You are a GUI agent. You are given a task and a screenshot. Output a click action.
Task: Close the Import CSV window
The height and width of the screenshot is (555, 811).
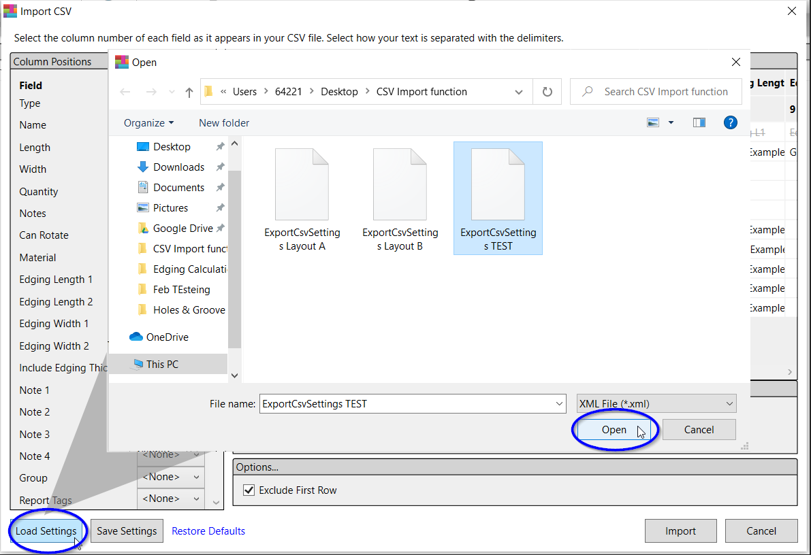[791, 11]
